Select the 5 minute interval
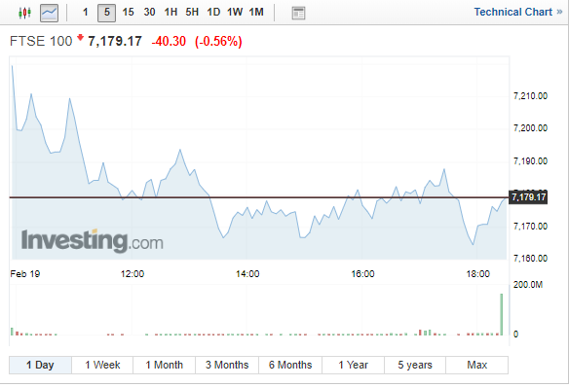Screen dimensions: 569x387 click(x=107, y=13)
